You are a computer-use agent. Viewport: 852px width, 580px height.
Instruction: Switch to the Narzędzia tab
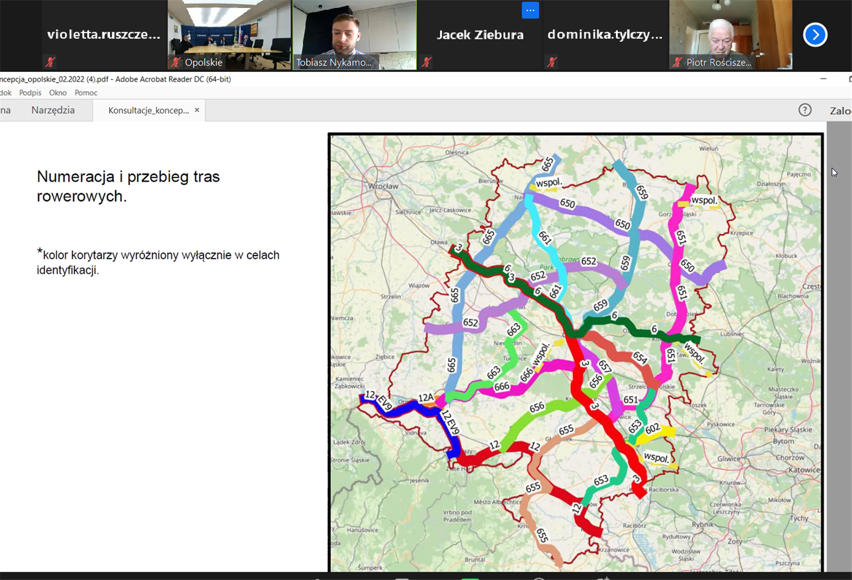pos(53,110)
